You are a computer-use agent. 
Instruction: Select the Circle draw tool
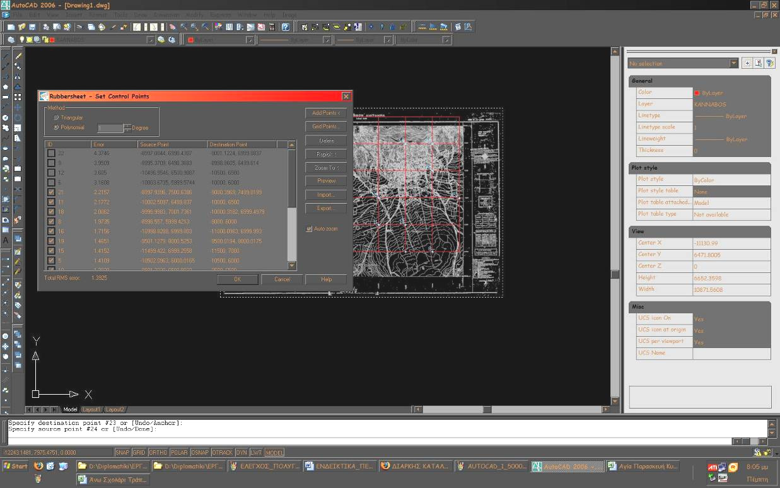tap(6, 118)
